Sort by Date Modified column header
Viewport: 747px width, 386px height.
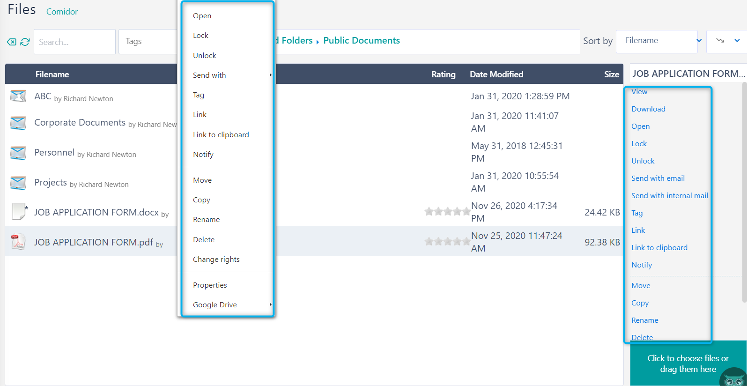click(x=496, y=74)
